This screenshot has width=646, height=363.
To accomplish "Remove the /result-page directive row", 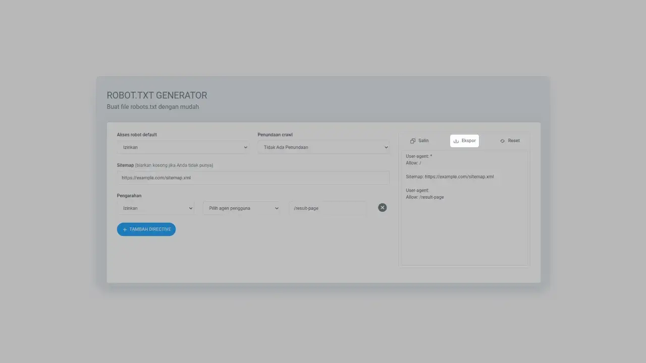I will coord(382,208).
